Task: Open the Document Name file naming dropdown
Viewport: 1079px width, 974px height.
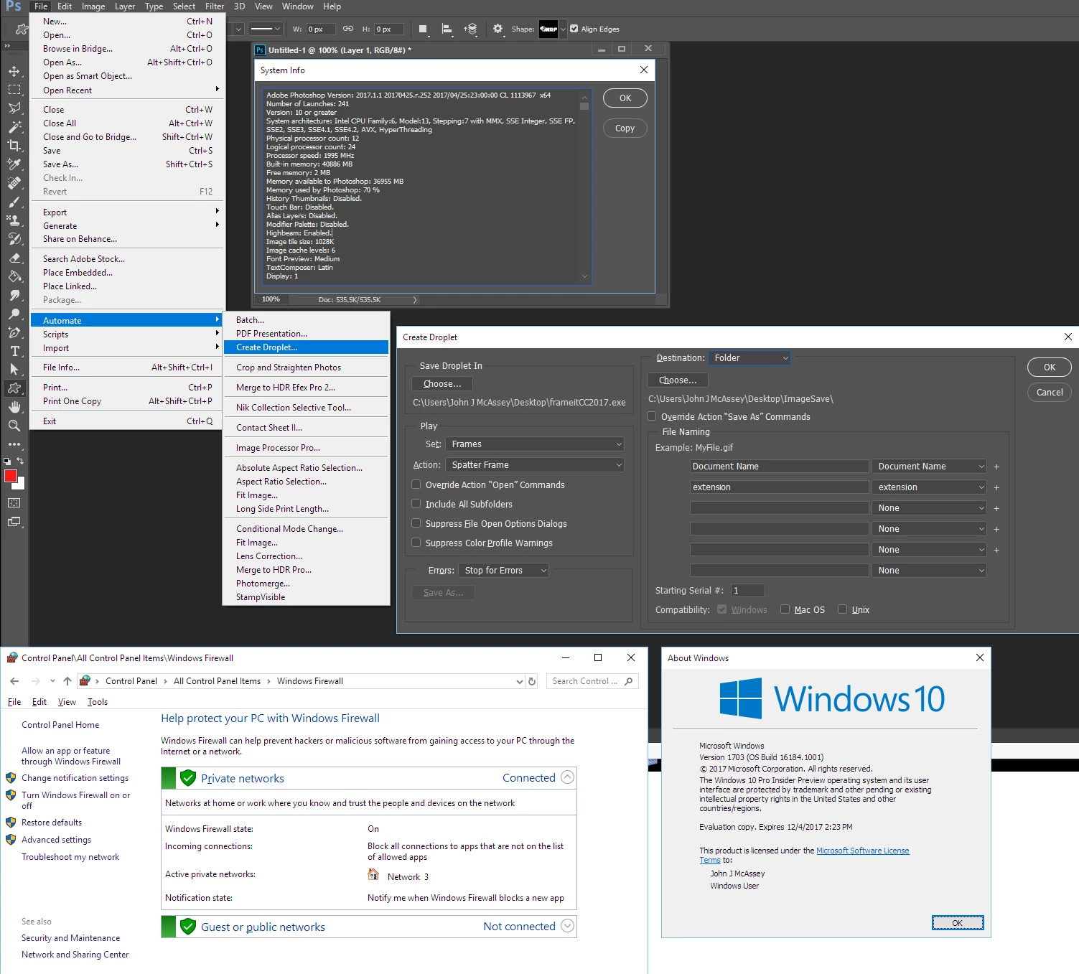Action: [x=930, y=467]
